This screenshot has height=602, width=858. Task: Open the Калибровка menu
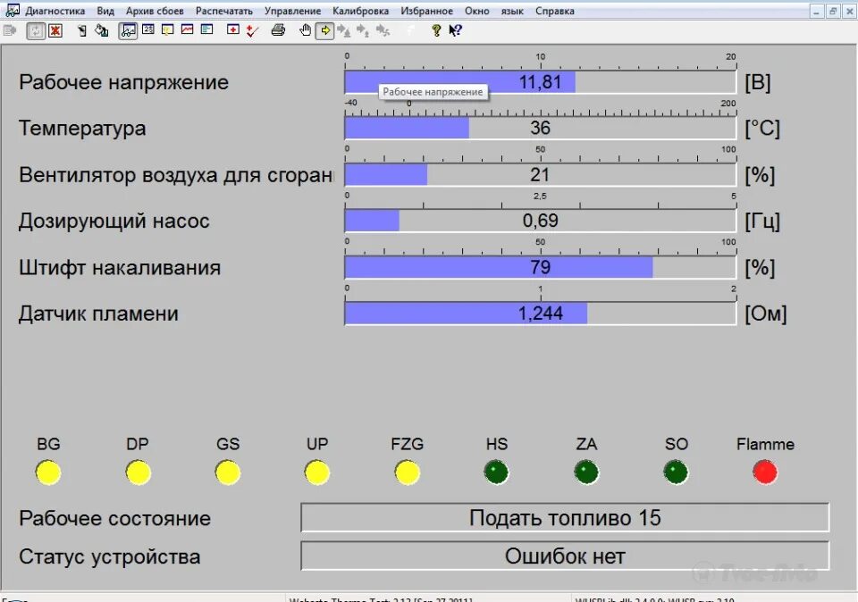tap(360, 11)
